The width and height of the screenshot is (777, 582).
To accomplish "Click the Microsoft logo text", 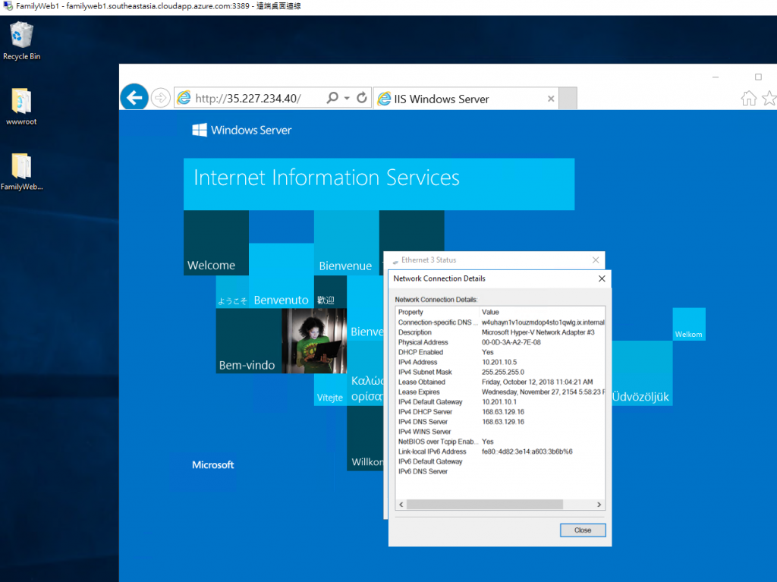I will point(212,464).
